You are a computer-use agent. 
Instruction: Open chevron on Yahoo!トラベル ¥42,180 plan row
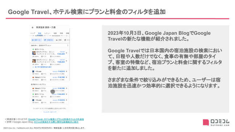(67, 88)
